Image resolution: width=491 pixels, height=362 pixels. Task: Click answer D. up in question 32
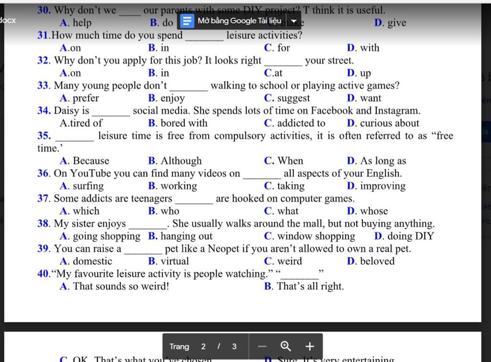tap(359, 73)
